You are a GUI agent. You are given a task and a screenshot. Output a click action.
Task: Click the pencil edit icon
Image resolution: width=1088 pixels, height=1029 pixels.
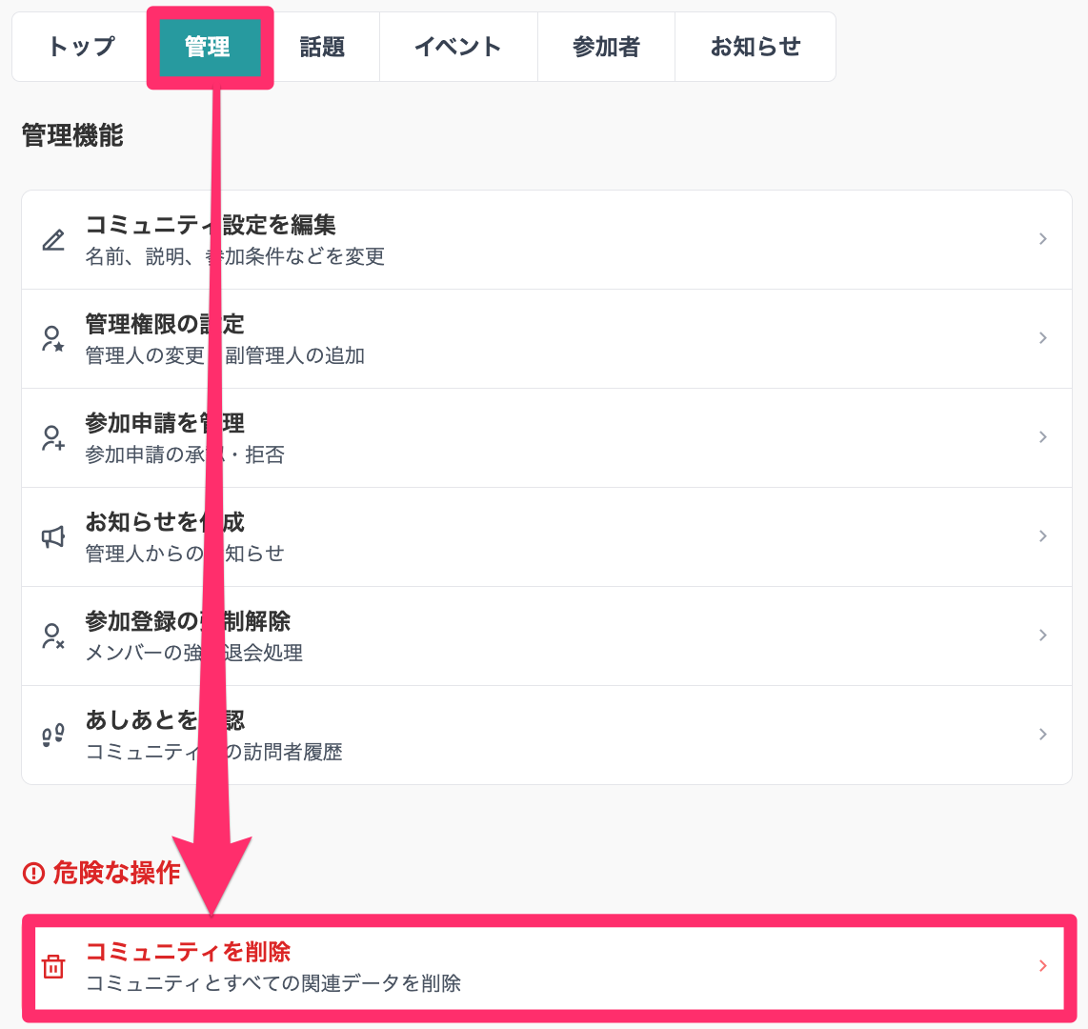(x=53, y=239)
